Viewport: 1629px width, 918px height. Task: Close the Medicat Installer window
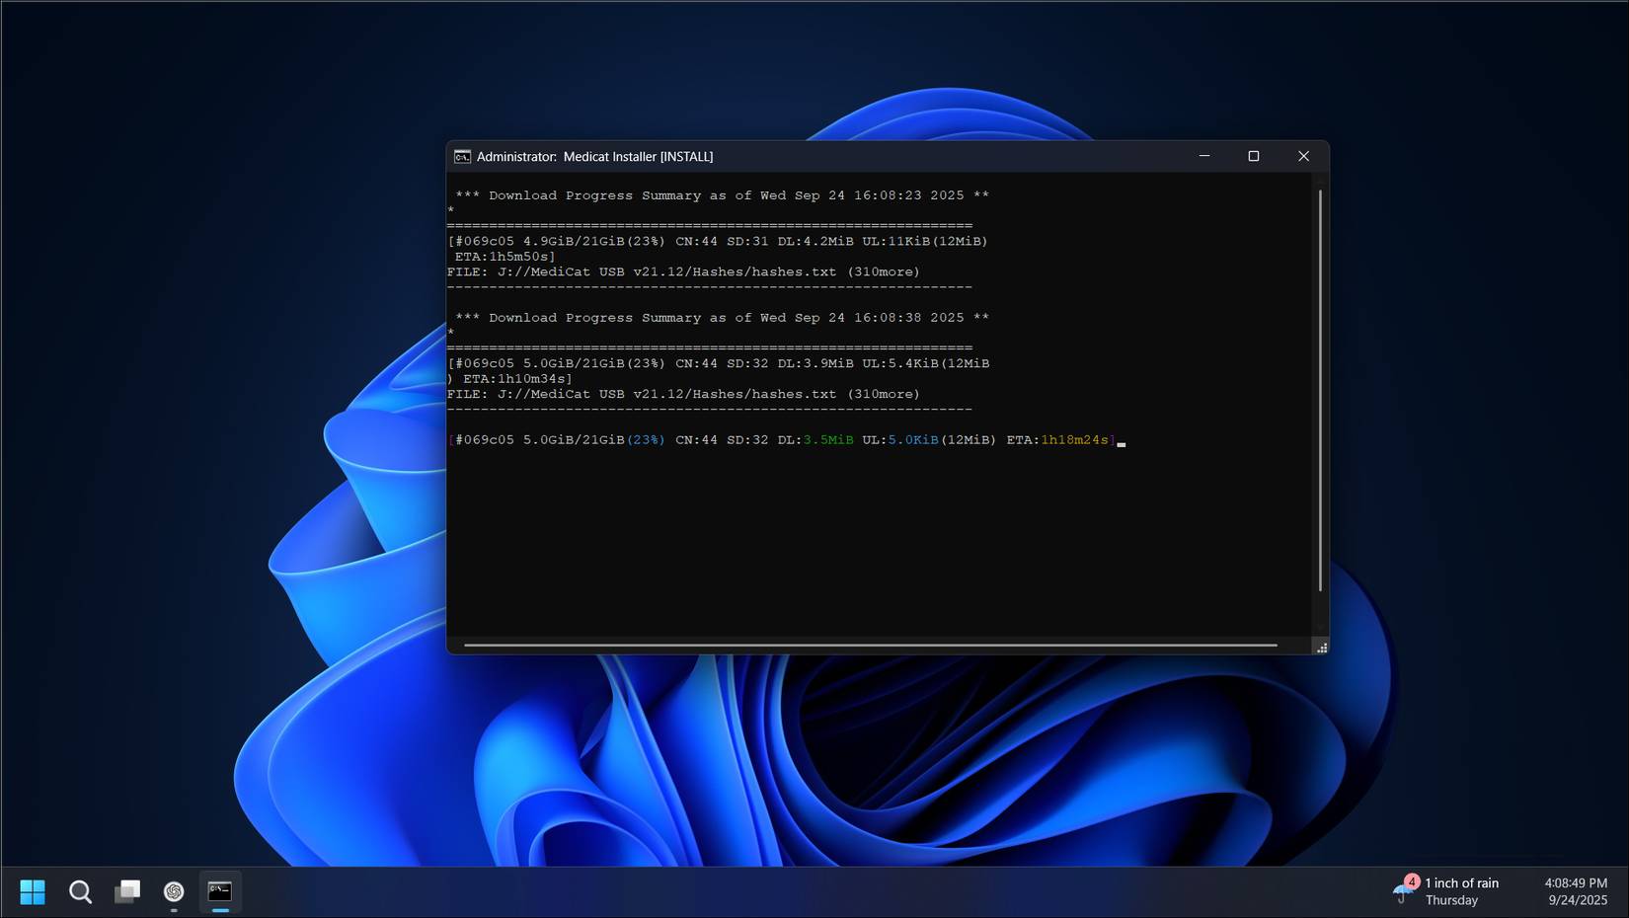coord(1303,156)
